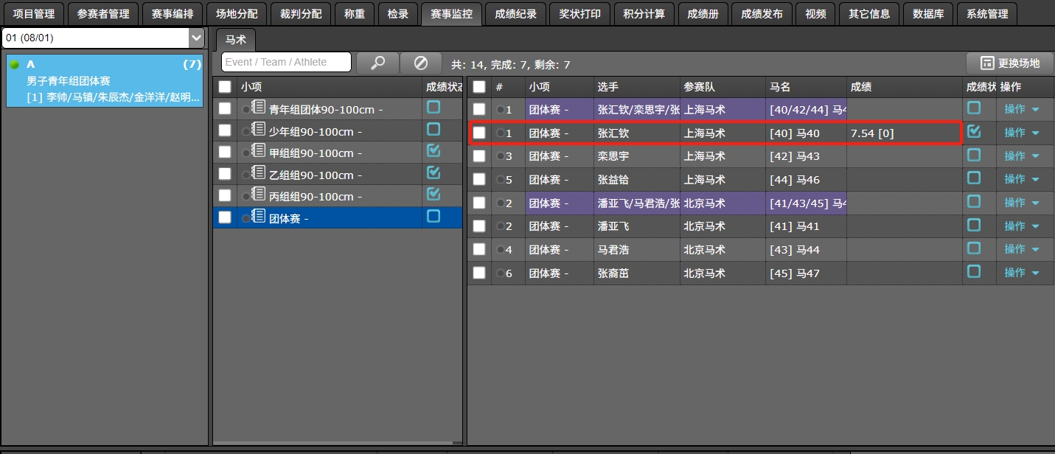The image size is (1055, 454).
Task: Tick the checkbox for 栾思宇 row
Action: pyautogui.click(x=479, y=156)
